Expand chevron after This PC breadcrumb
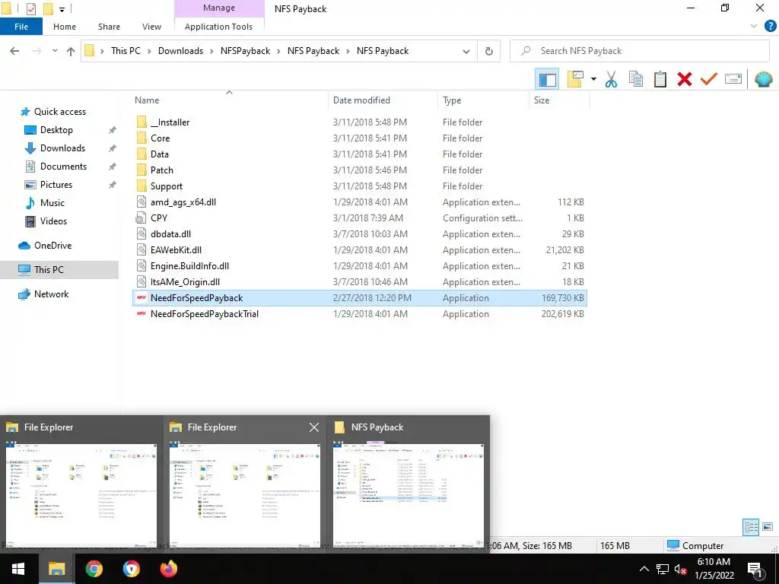 pyautogui.click(x=149, y=51)
